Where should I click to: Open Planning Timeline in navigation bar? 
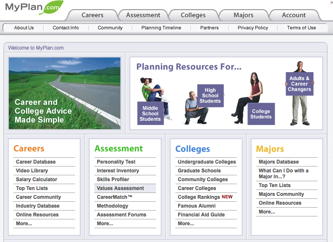(161, 28)
